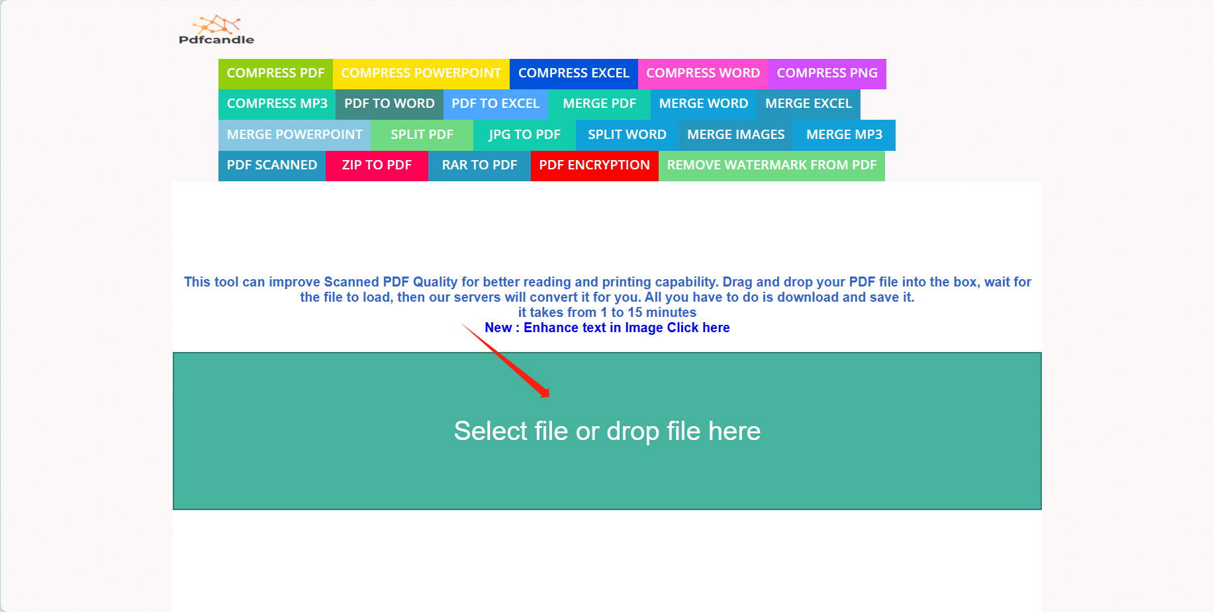Image resolution: width=1214 pixels, height=612 pixels.
Task: Open COMPRESS PNG
Action: (x=827, y=73)
